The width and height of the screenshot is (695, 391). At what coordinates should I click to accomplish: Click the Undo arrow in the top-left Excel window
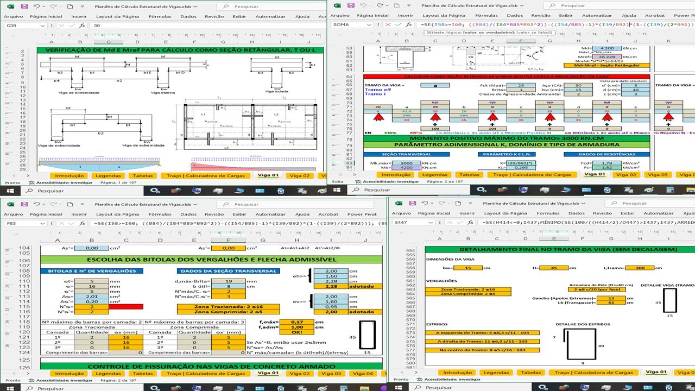[x=36, y=7]
